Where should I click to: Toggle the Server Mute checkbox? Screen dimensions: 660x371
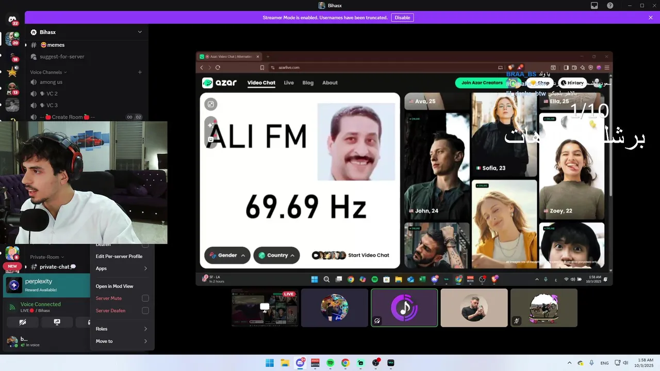point(145,298)
